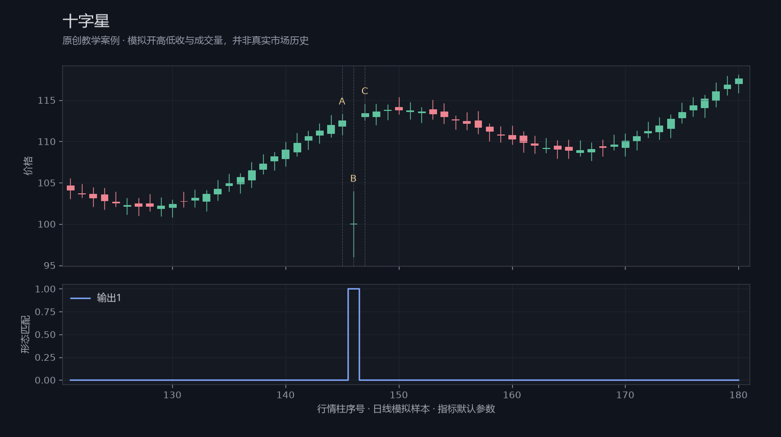Click indicator tick label 0.75

coord(45,312)
